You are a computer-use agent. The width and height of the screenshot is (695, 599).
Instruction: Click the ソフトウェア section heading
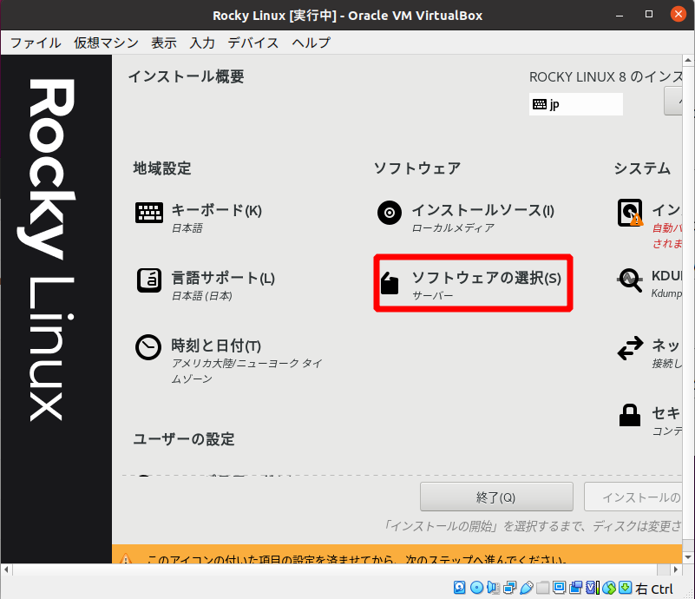tap(417, 168)
